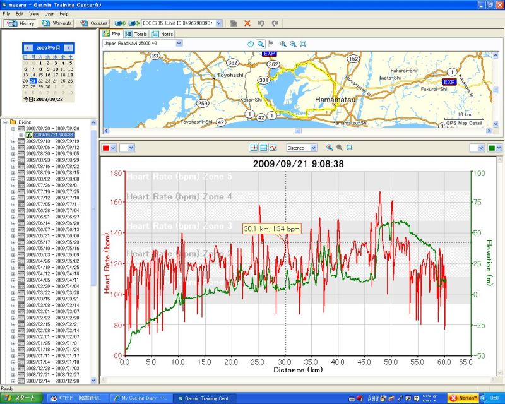
Task: Select September 21 in the calendar
Action: 33,81
